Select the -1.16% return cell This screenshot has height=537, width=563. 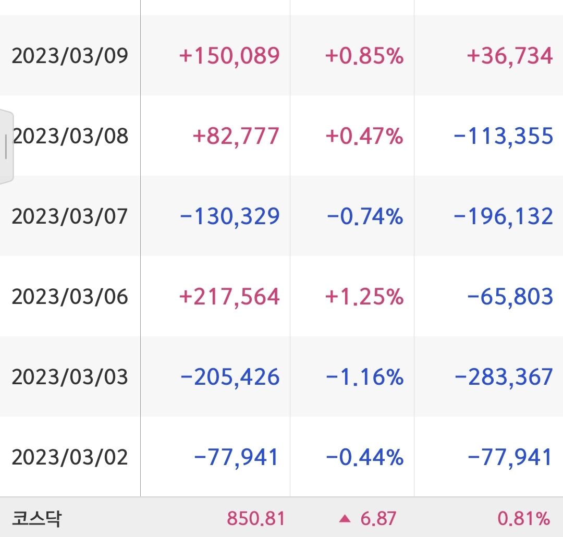coord(365,377)
